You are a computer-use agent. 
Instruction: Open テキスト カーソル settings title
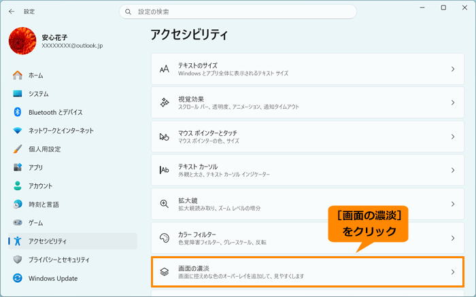198,167
